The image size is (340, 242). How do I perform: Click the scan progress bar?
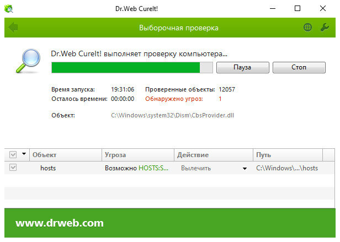[132, 67]
